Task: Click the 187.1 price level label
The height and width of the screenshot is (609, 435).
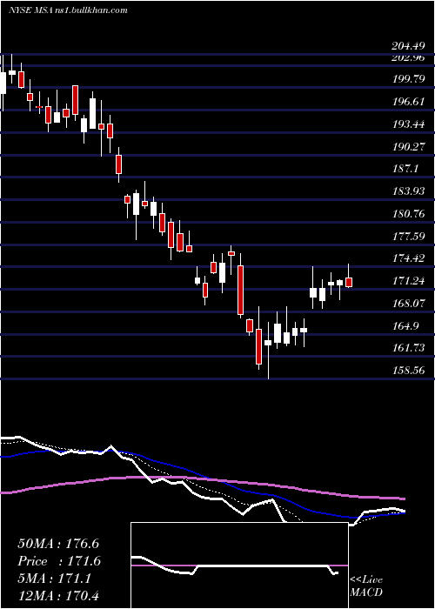Action: [x=405, y=169]
